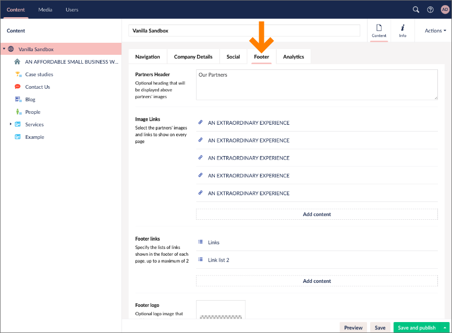Open the Example node
Viewport: 452px width, 333px height.
(34, 137)
